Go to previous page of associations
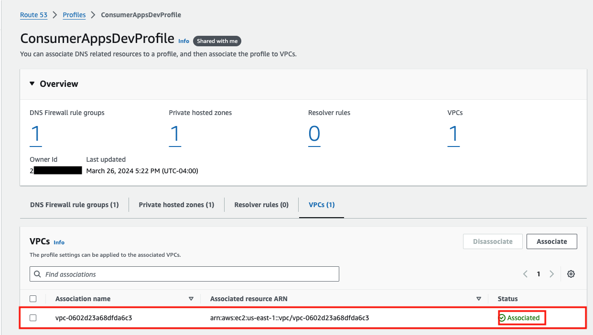Viewport: 593px width, 335px height. pos(525,274)
